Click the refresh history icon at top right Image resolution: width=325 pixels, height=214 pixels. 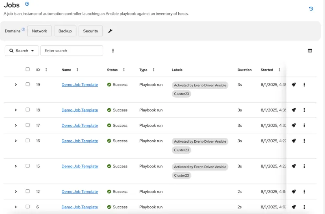[x=311, y=9]
